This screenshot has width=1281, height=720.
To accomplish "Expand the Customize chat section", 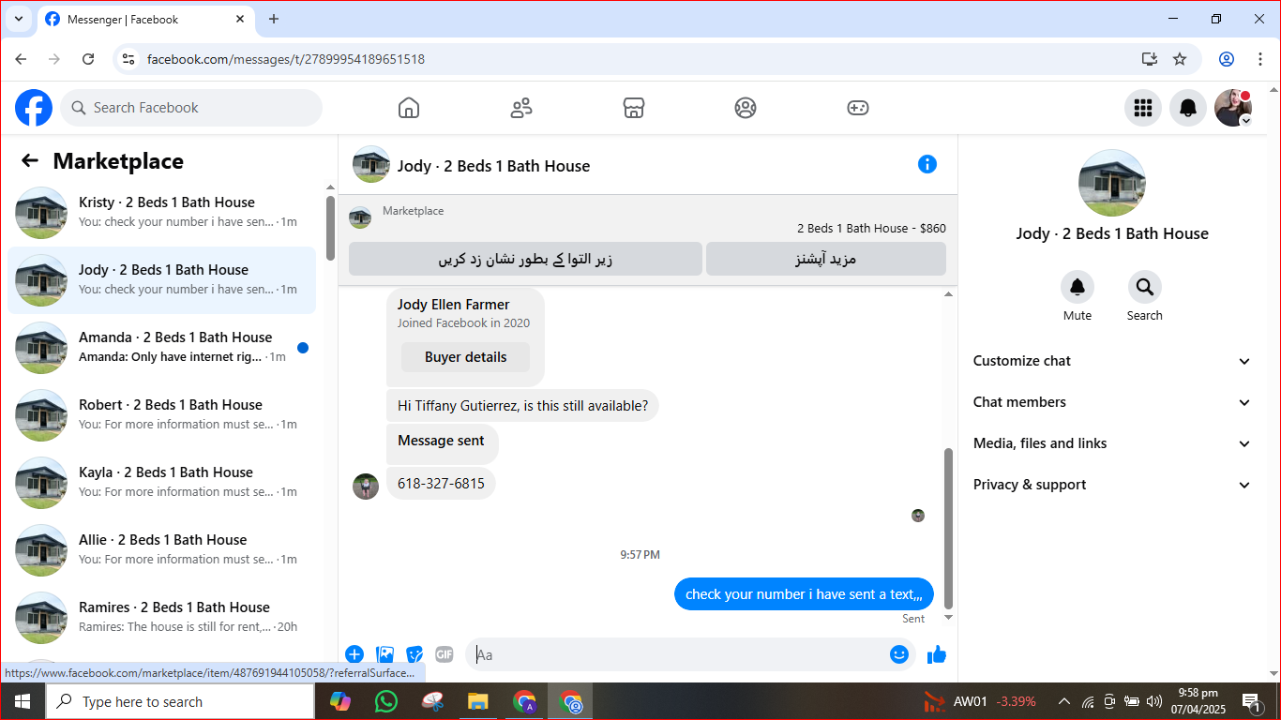I will [1112, 361].
